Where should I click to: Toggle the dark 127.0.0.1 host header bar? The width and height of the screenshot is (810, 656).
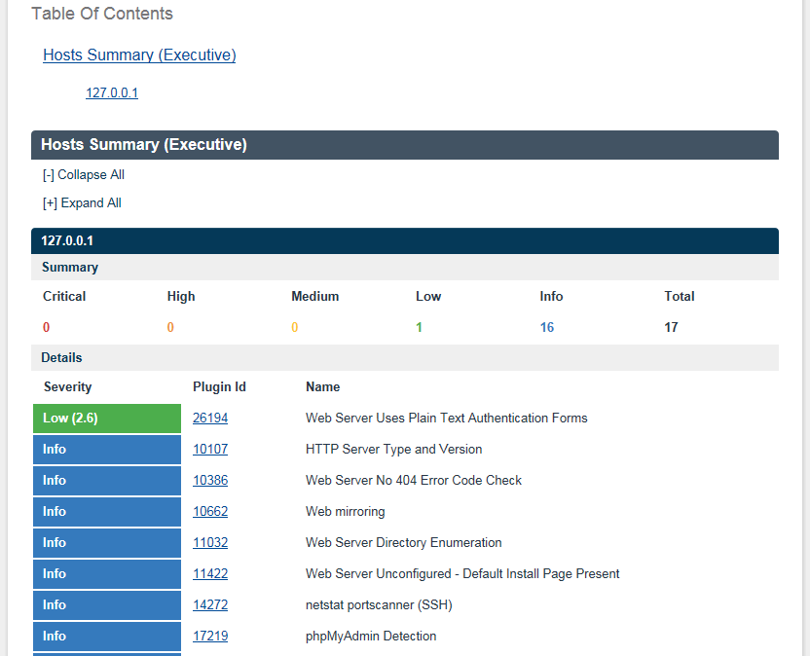pos(404,240)
